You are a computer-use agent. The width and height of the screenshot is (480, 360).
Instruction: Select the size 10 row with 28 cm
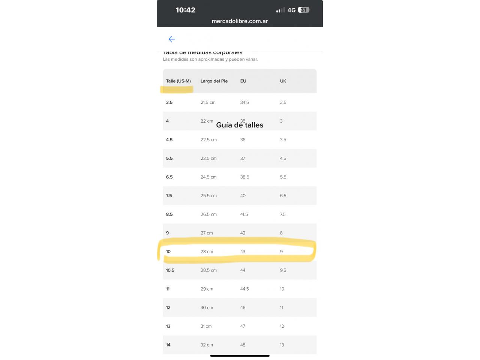(240, 252)
